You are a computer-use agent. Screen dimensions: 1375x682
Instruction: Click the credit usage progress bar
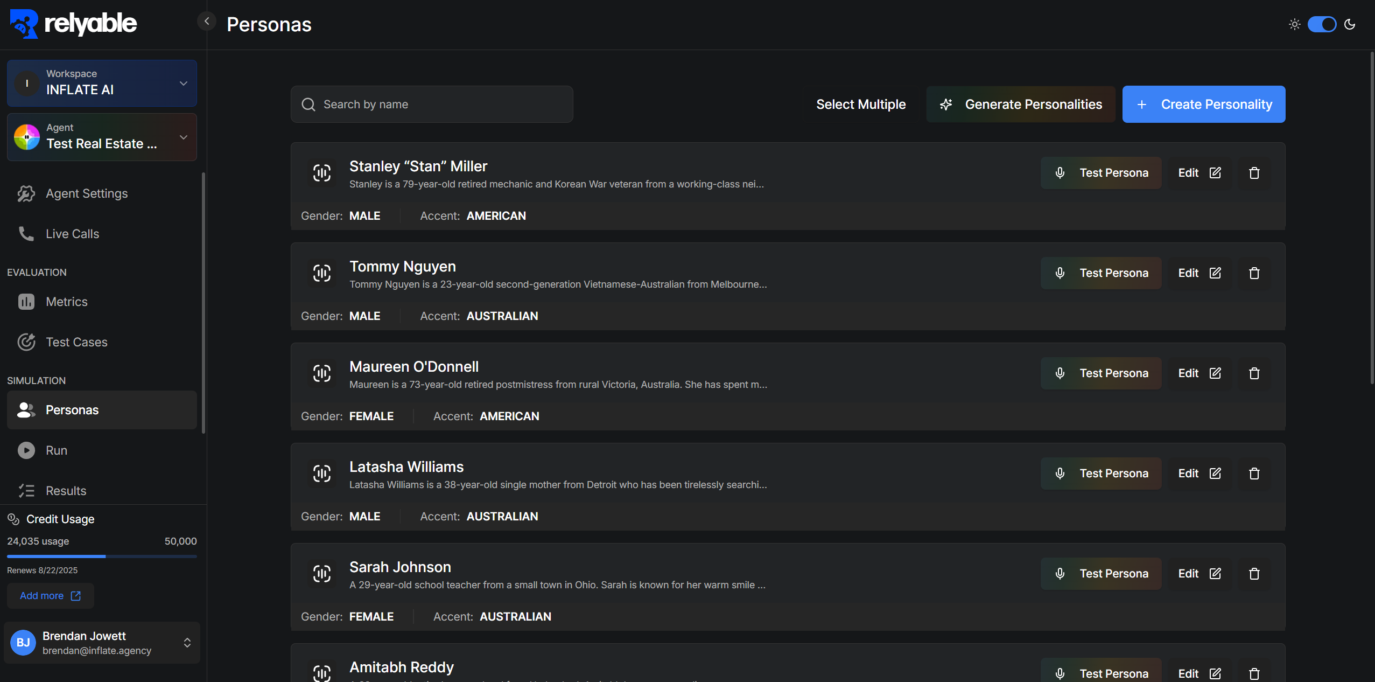click(x=102, y=556)
